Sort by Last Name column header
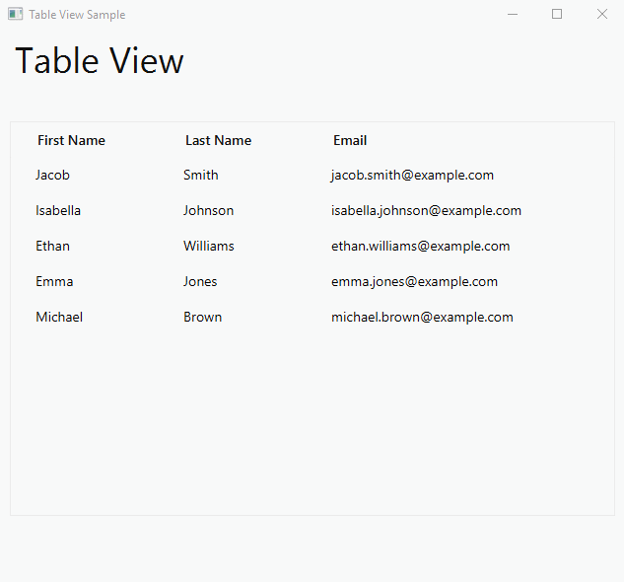The height and width of the screenshot is (582, 624). point(219,140)
